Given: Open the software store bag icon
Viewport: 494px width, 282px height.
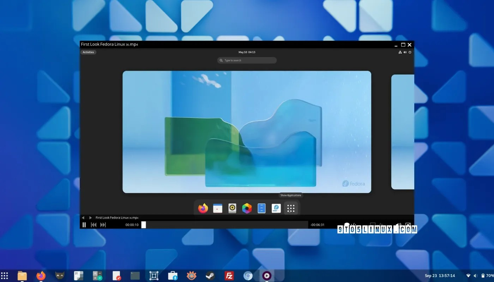Looking at the screenshot, I should [173, 276].
